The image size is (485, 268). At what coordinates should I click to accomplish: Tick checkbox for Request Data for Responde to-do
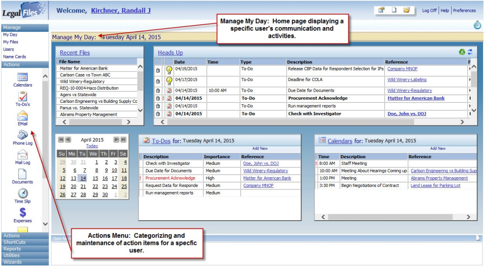point(141,186)
